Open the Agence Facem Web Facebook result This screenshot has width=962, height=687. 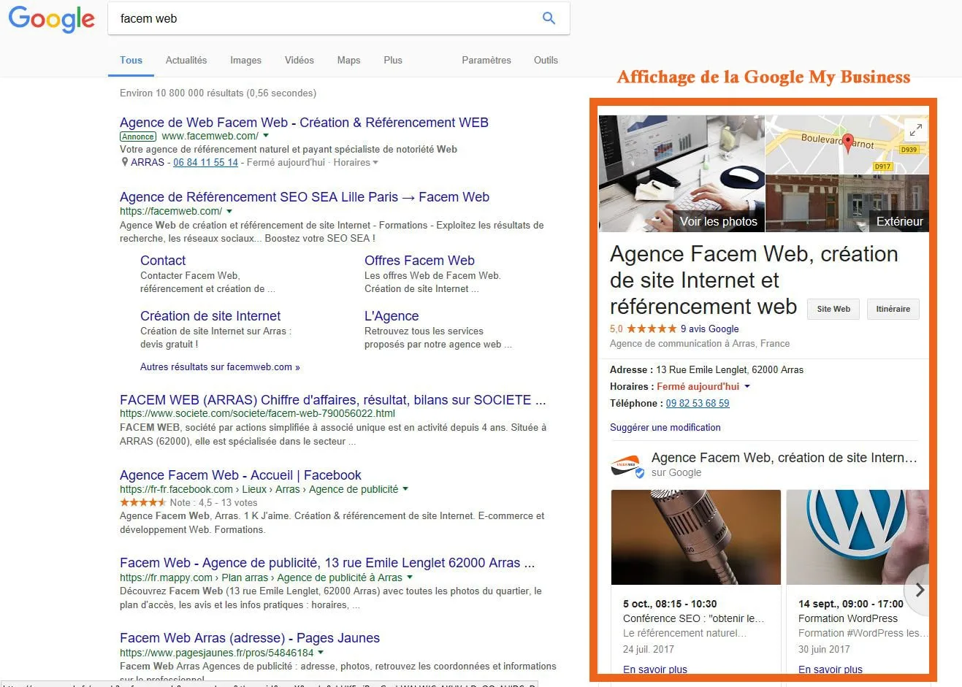[x=240, y=475]
